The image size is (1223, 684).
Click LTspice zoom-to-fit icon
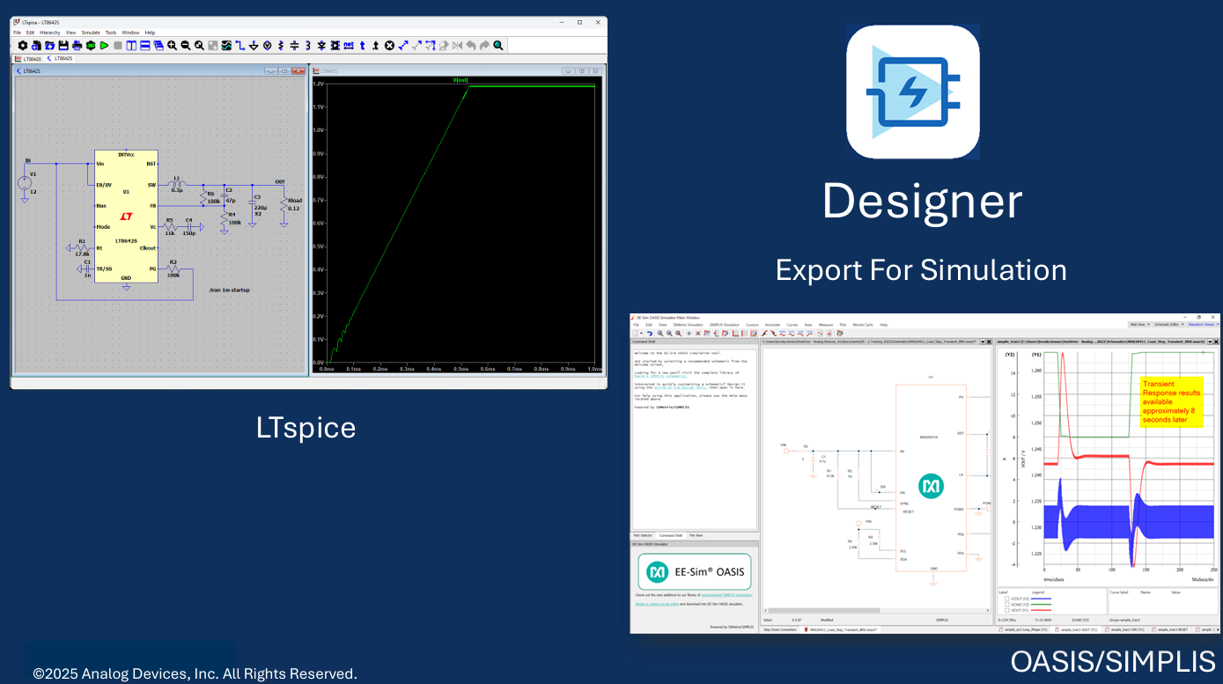(199, 45)
